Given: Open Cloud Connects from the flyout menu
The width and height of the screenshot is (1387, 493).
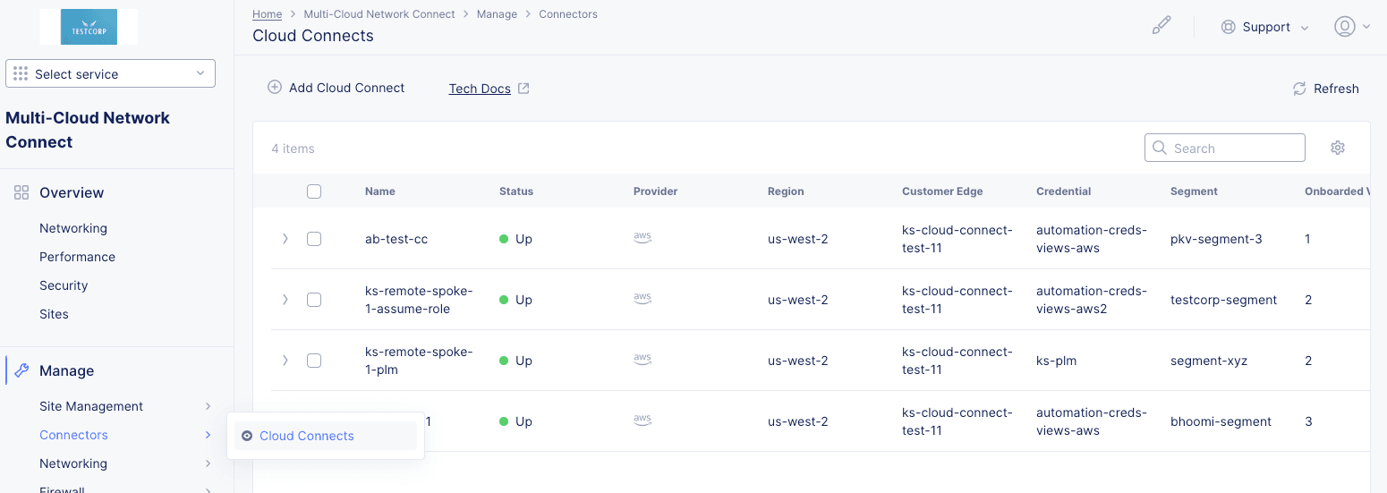Looking at the screenshot, I should [306, 436].
